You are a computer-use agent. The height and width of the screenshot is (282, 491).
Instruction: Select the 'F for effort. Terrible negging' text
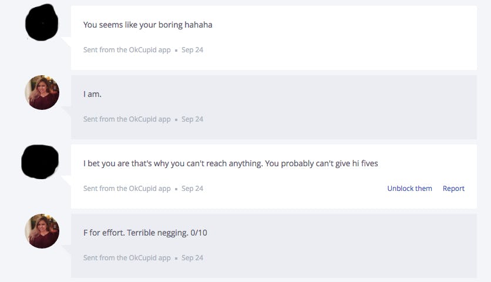[x=145, y=233]
